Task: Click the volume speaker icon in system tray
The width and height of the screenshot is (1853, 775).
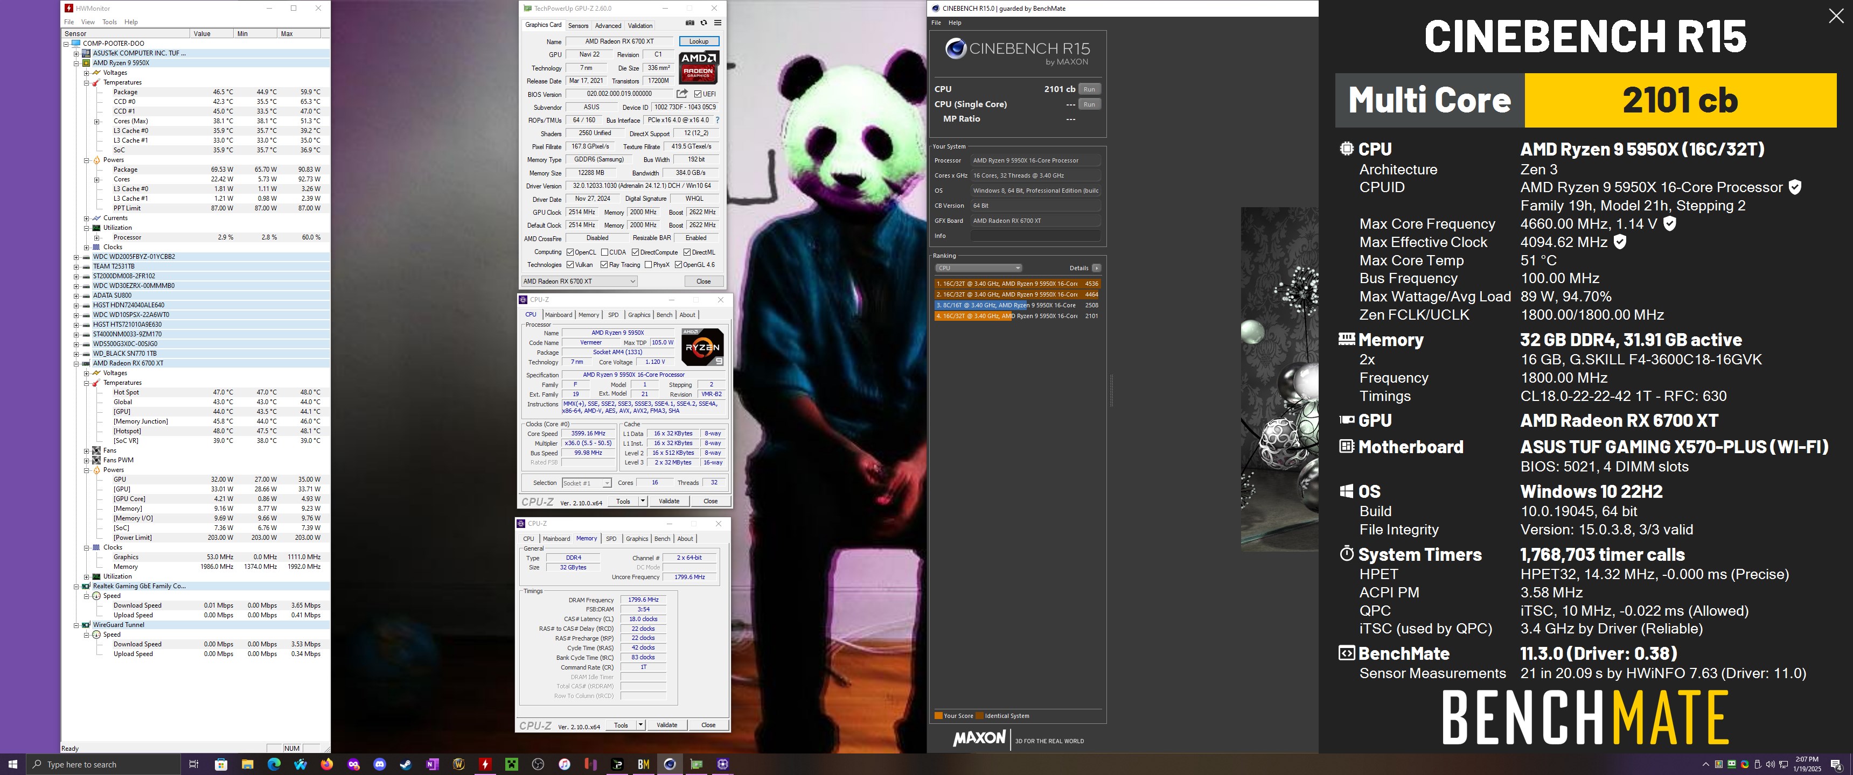Action: pyautogui.click(x=1770, y=764)
